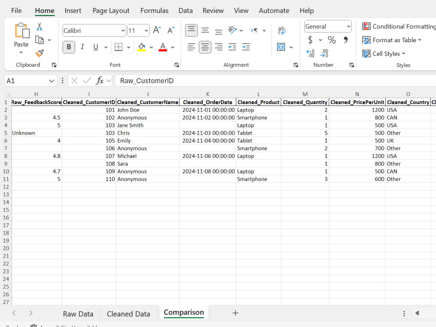Open the fill color dropdown arrow
The image size is (436, 327).
coord(151,47)
